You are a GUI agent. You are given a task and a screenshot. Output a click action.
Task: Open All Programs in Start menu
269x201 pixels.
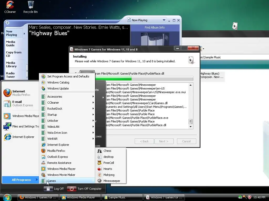coord(20,180)
